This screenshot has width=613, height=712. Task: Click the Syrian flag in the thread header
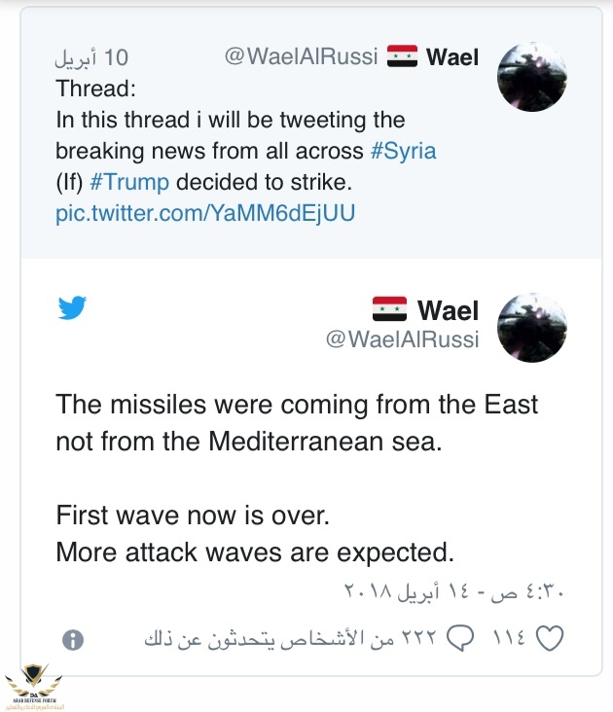pos(402,56)
